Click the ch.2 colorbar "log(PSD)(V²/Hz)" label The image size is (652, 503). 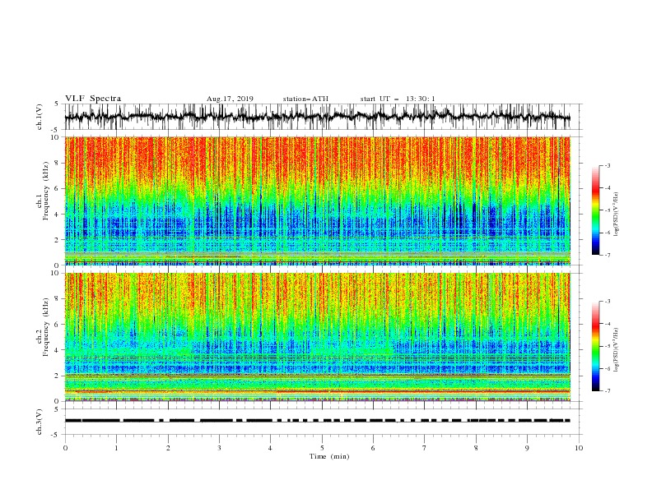click(x=616, y=349)
